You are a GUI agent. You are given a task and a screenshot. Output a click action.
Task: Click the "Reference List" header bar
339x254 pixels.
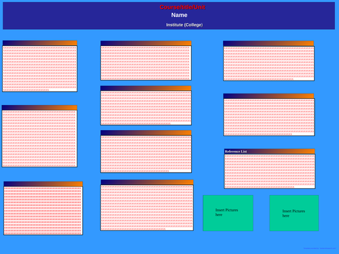pos(269,151)
